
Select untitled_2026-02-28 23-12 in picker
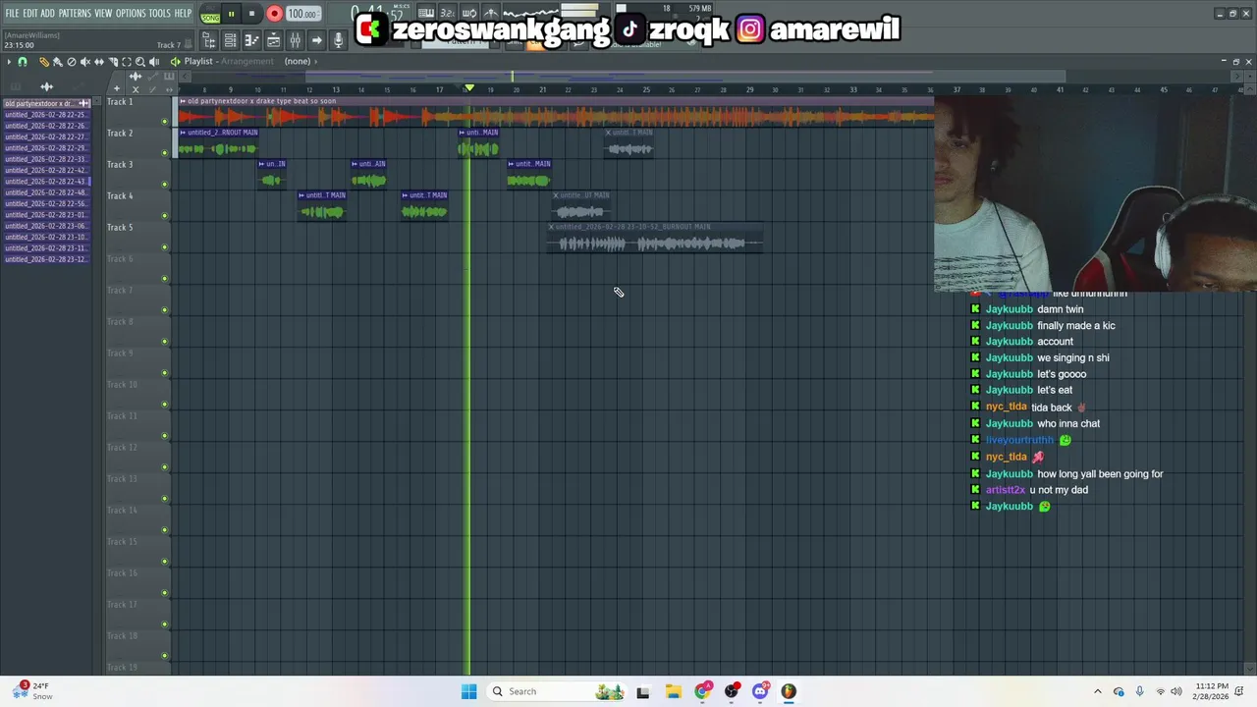pyautogui.click(x=47, y=259)
